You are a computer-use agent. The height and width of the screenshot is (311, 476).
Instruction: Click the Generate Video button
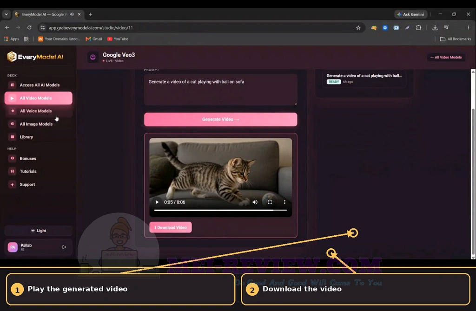pyautogui.click(x=221, y=119)
